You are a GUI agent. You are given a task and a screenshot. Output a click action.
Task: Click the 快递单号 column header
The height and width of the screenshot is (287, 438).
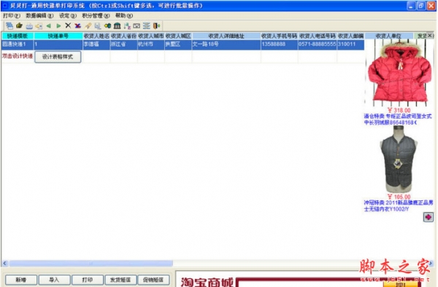(x=58, y=36)
